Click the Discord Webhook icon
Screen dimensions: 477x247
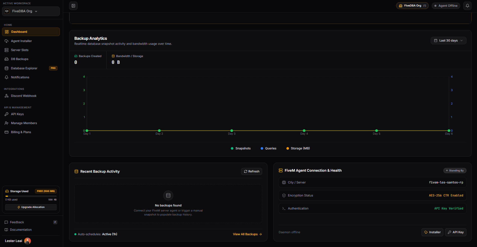click(7, 96)
